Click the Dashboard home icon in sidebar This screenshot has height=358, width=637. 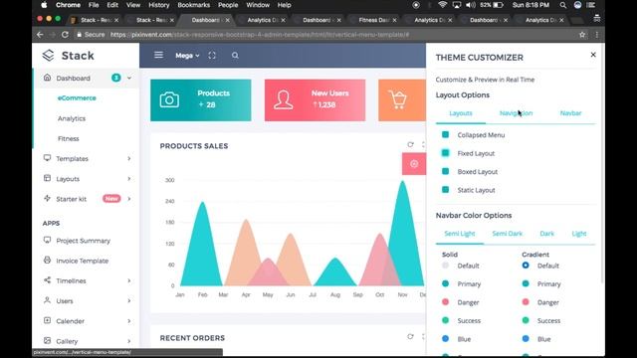[x=47, y=78]
